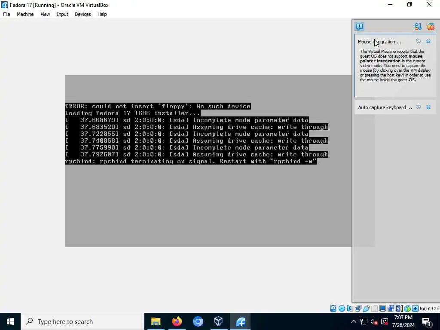Screen dimensions: 440x330
Task: Click the shared folders status icon
Action: [374, 309]
